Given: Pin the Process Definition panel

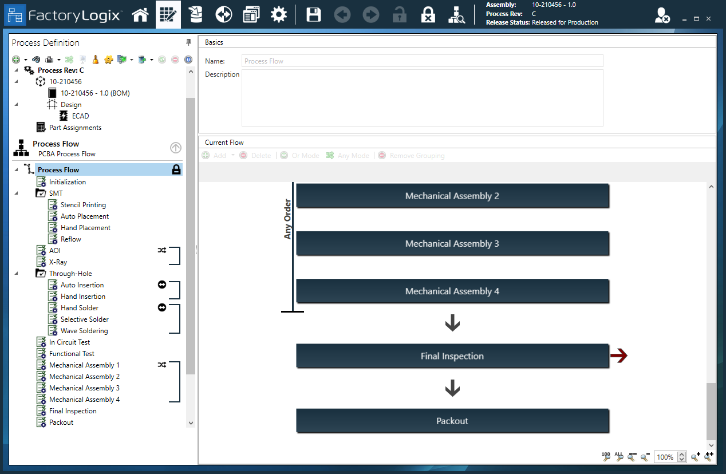Looking at the screenshot, I should coord(189,43).
